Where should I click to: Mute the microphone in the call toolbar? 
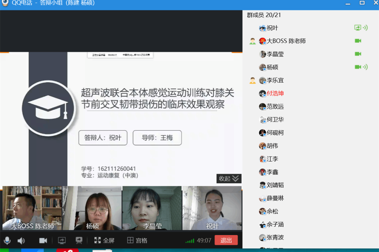(x=7, y=240)
